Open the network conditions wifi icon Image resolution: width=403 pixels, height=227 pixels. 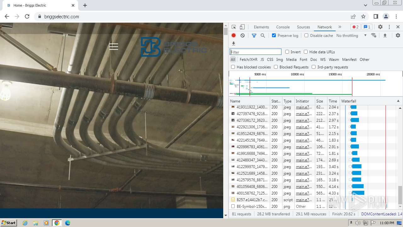click(374, 36)
